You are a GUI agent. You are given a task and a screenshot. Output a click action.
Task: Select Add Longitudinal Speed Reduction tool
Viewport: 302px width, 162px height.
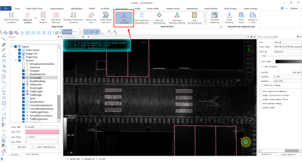142,18
